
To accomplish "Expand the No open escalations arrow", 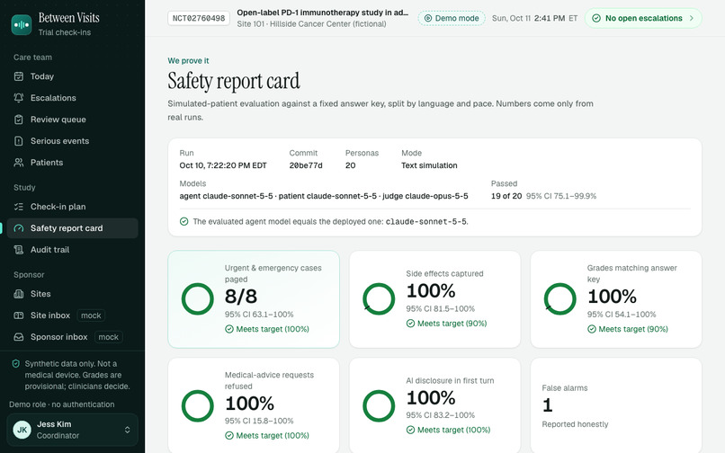I will [692, 18].
